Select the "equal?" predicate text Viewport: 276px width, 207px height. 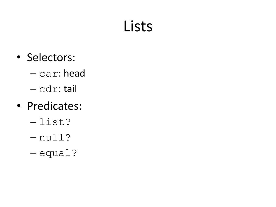[x=58, y=153]
